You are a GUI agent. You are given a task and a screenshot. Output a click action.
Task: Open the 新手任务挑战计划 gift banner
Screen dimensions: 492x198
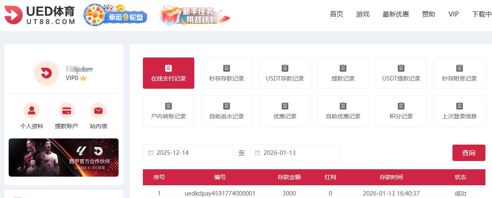tap(194, 15)
